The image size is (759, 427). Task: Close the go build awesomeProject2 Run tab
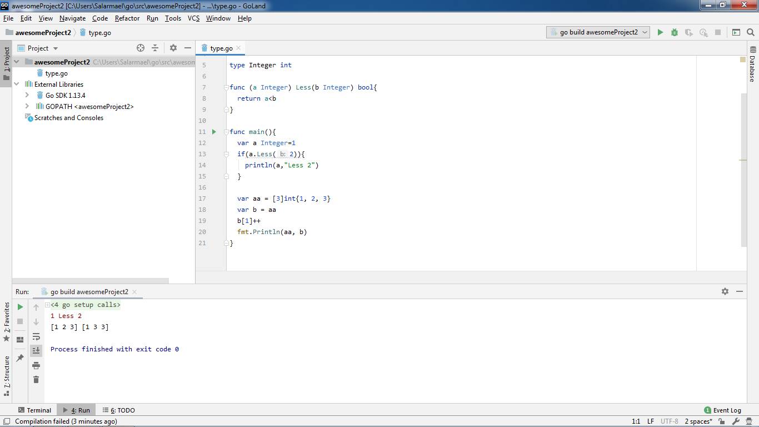134,291
